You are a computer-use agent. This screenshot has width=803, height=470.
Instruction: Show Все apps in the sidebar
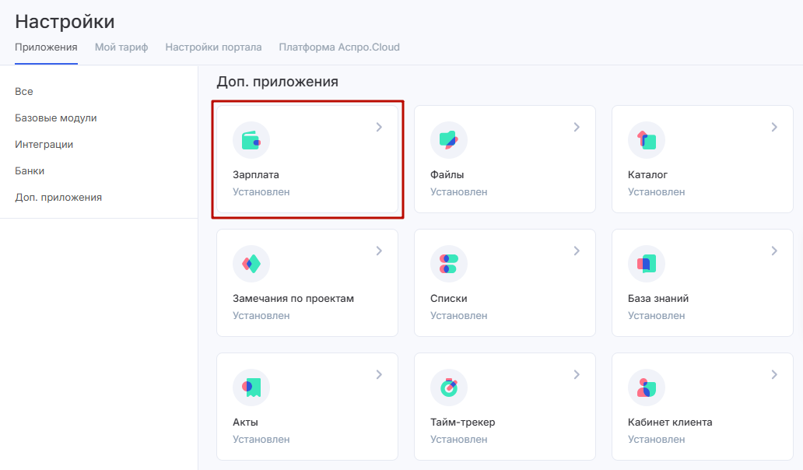(x=24, y=92)
